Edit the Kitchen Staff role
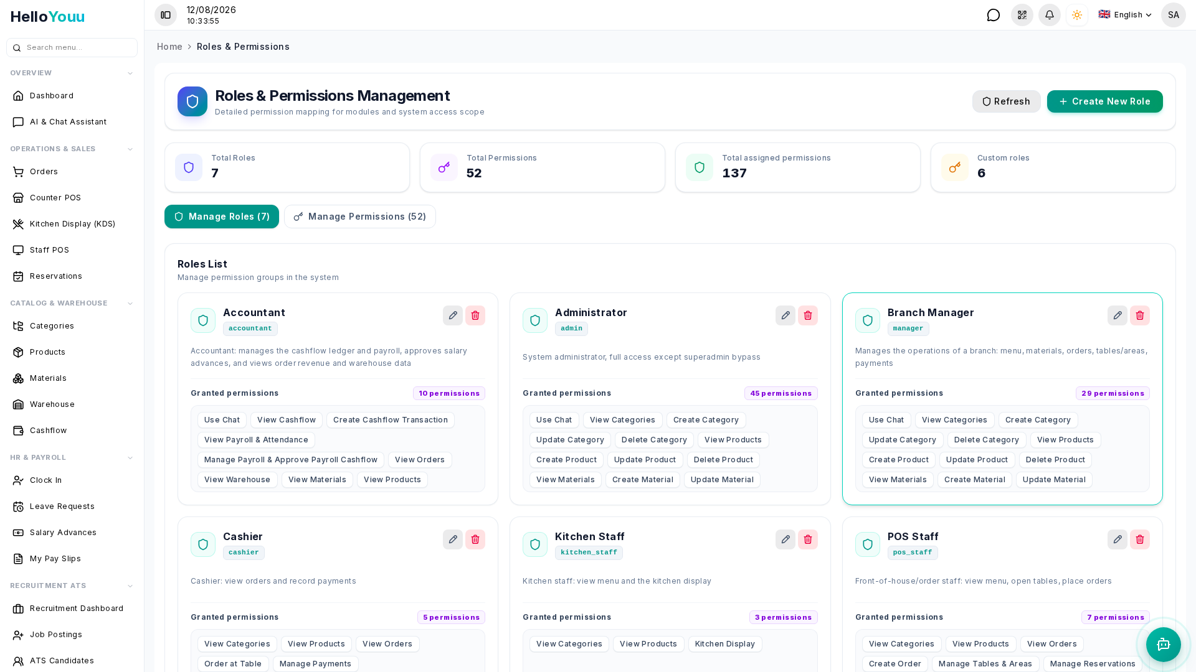The image size is (1196, 672). click(x=785, y=539)
